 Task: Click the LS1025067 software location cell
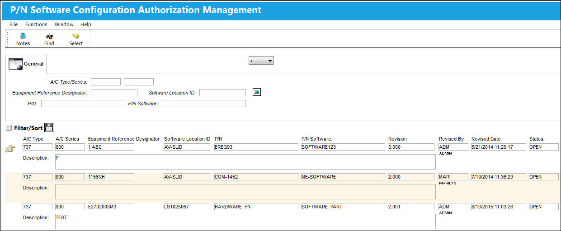click(x=188, y=207)
